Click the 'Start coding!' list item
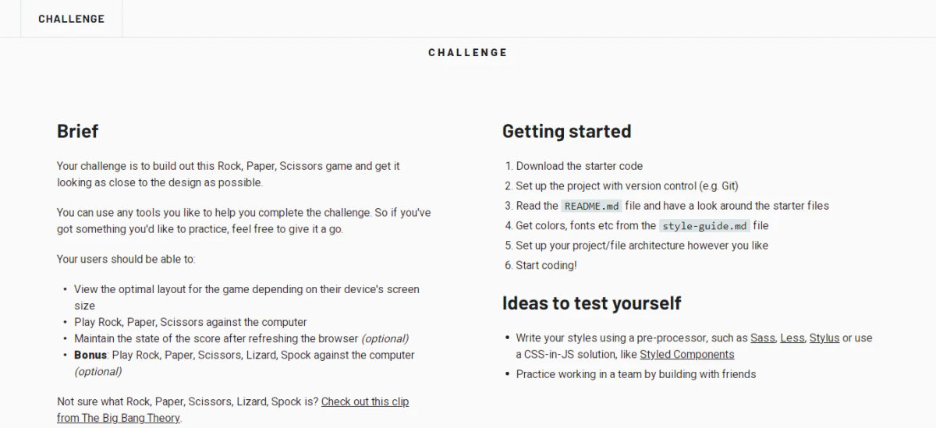 tap(546, 265)
